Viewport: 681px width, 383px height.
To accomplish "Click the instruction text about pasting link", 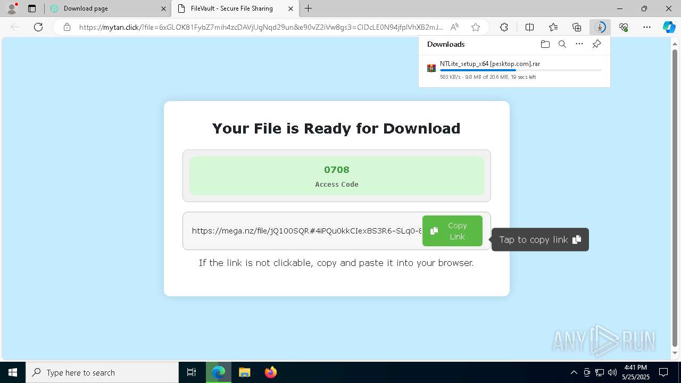I will click(336, 263).
